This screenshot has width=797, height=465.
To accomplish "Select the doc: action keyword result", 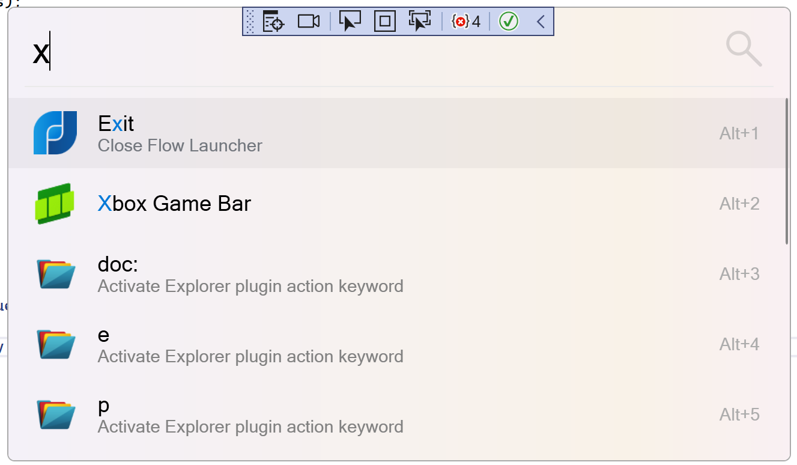I will point(398,274).
